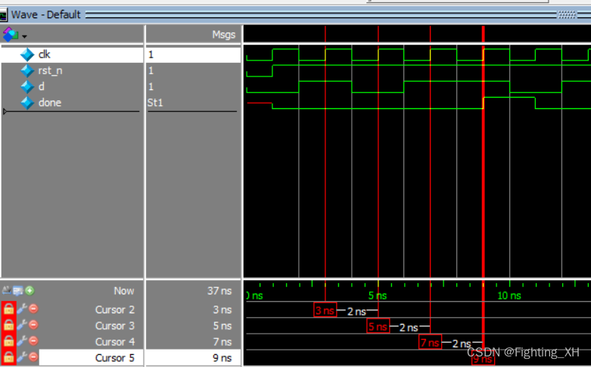
Task: Click the toggle time grid icon beside Now
Action: pyautogui.click(x=7, y=291)
